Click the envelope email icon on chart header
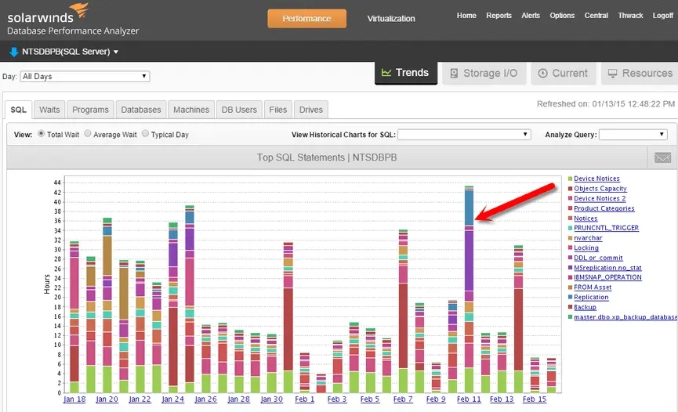This screenshot has height=412, width=678. click(x=662, y=157)
